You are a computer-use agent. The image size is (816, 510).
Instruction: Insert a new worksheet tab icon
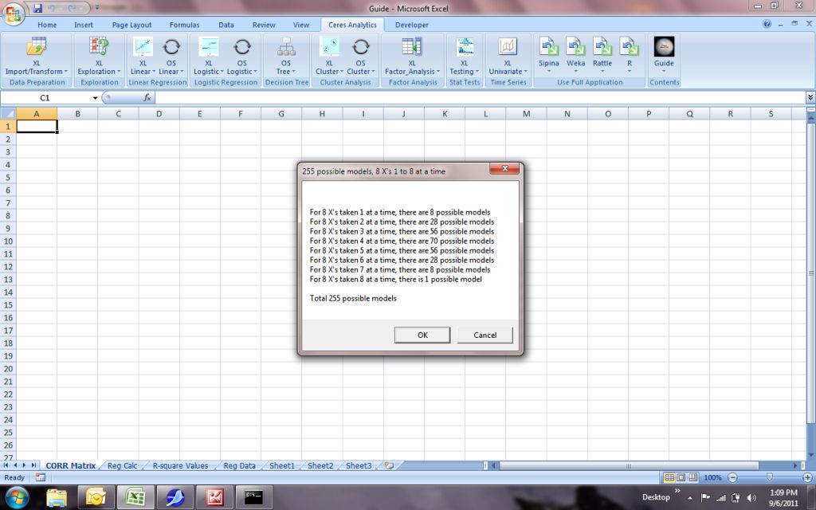point(389,465)
